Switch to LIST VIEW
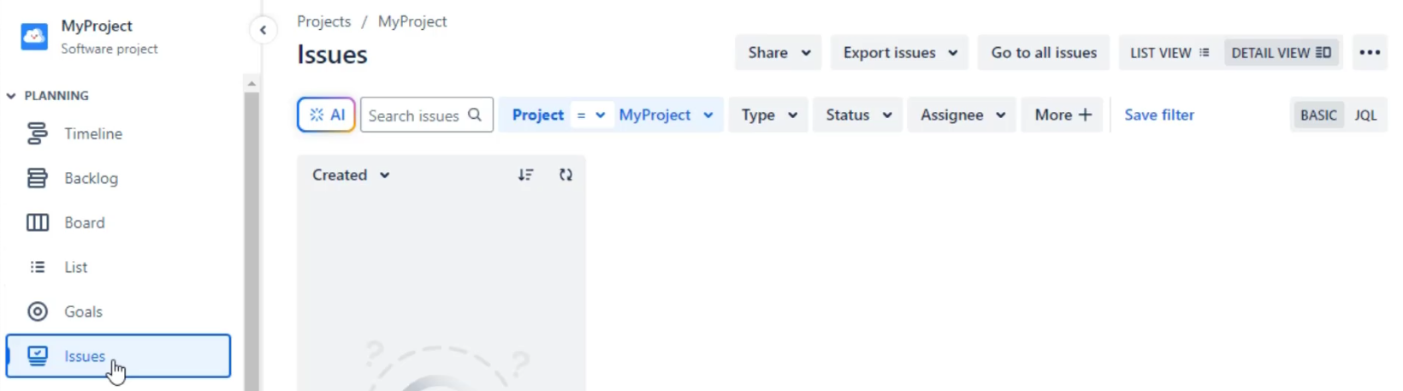Viewport: 1403px width, 391px height. [x=1169, y=52]
